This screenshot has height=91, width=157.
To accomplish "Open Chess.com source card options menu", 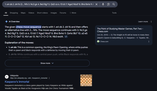I will pos(149,42).
